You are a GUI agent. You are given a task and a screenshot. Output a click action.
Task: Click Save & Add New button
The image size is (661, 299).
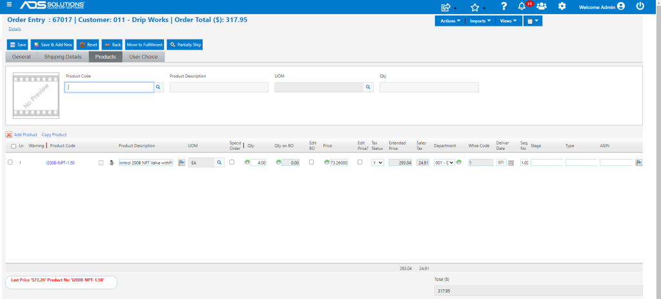click(53, 45)
